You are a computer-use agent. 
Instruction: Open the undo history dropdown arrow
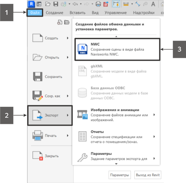click(81, 4)
